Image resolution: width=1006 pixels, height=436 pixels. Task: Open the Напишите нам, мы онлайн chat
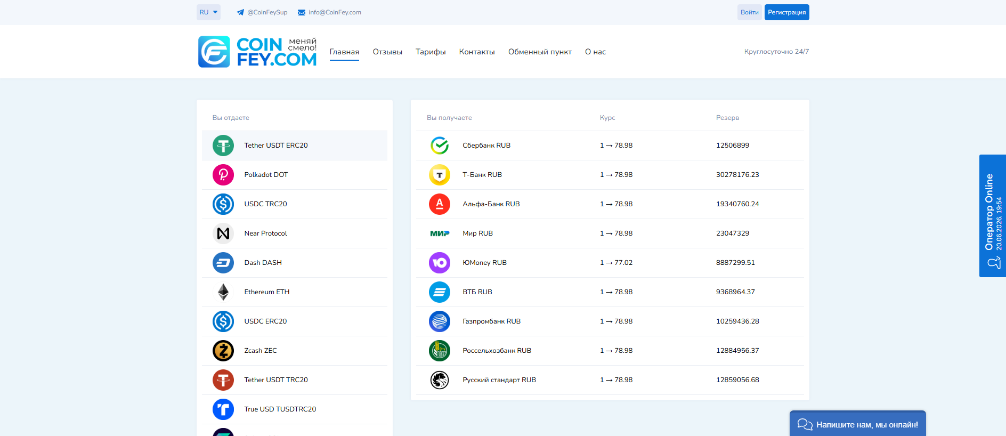858,424
